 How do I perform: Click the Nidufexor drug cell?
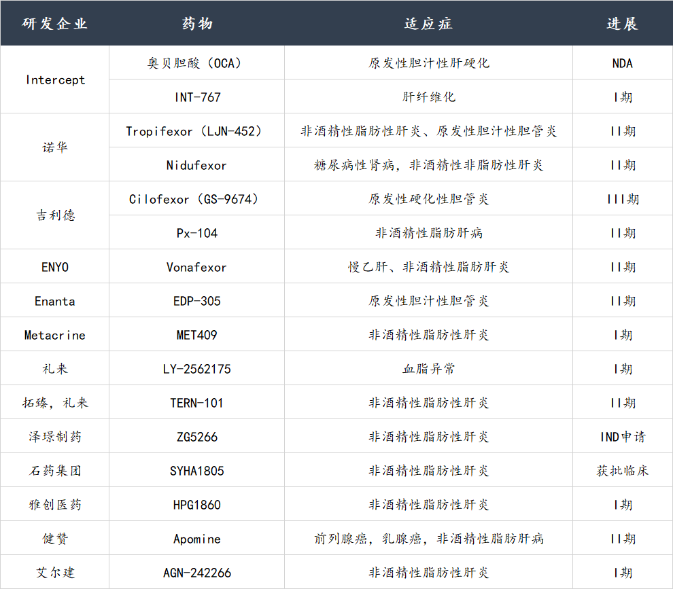point(196,164)
